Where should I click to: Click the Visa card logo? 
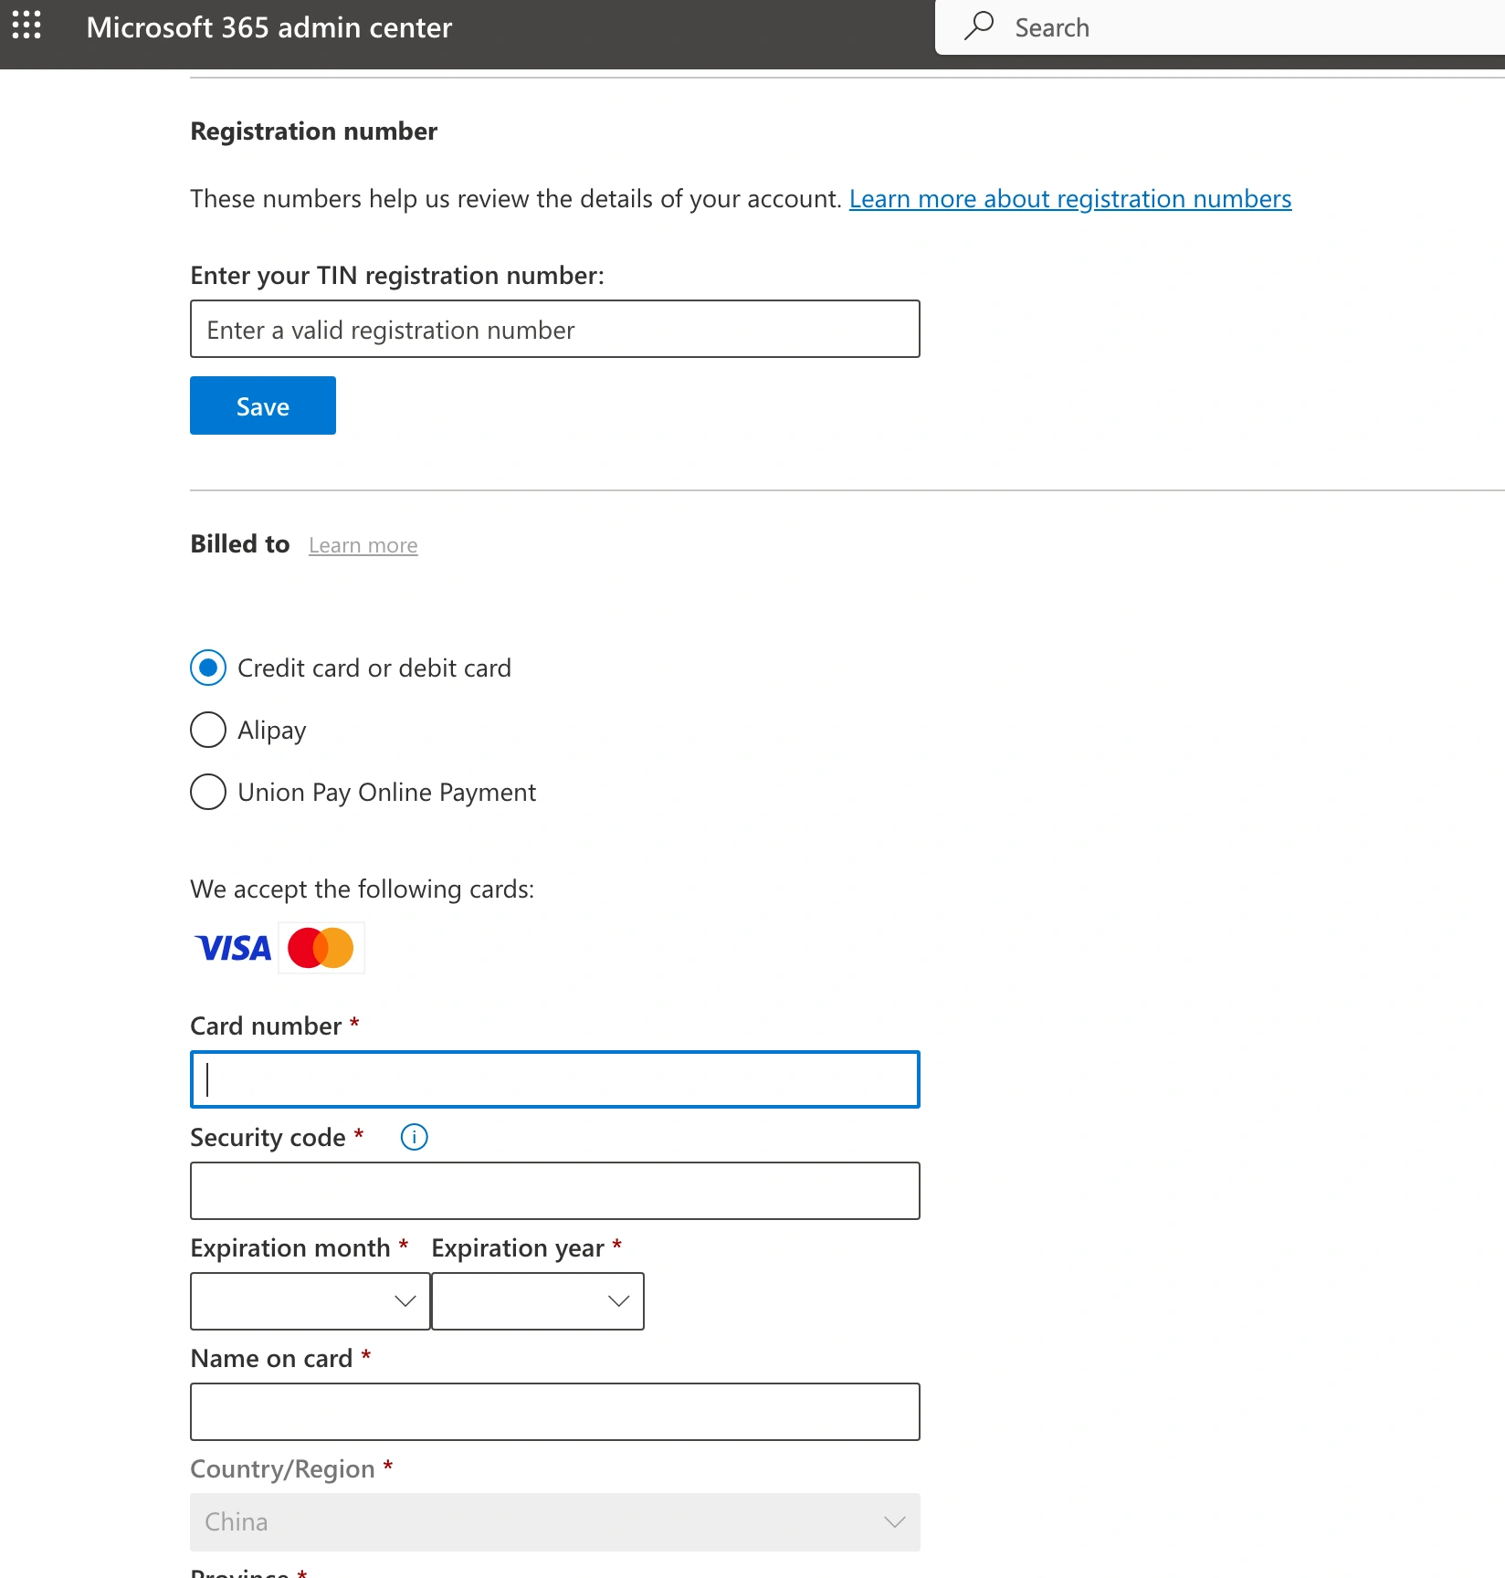pyautogui.click(x=234, y=948)
